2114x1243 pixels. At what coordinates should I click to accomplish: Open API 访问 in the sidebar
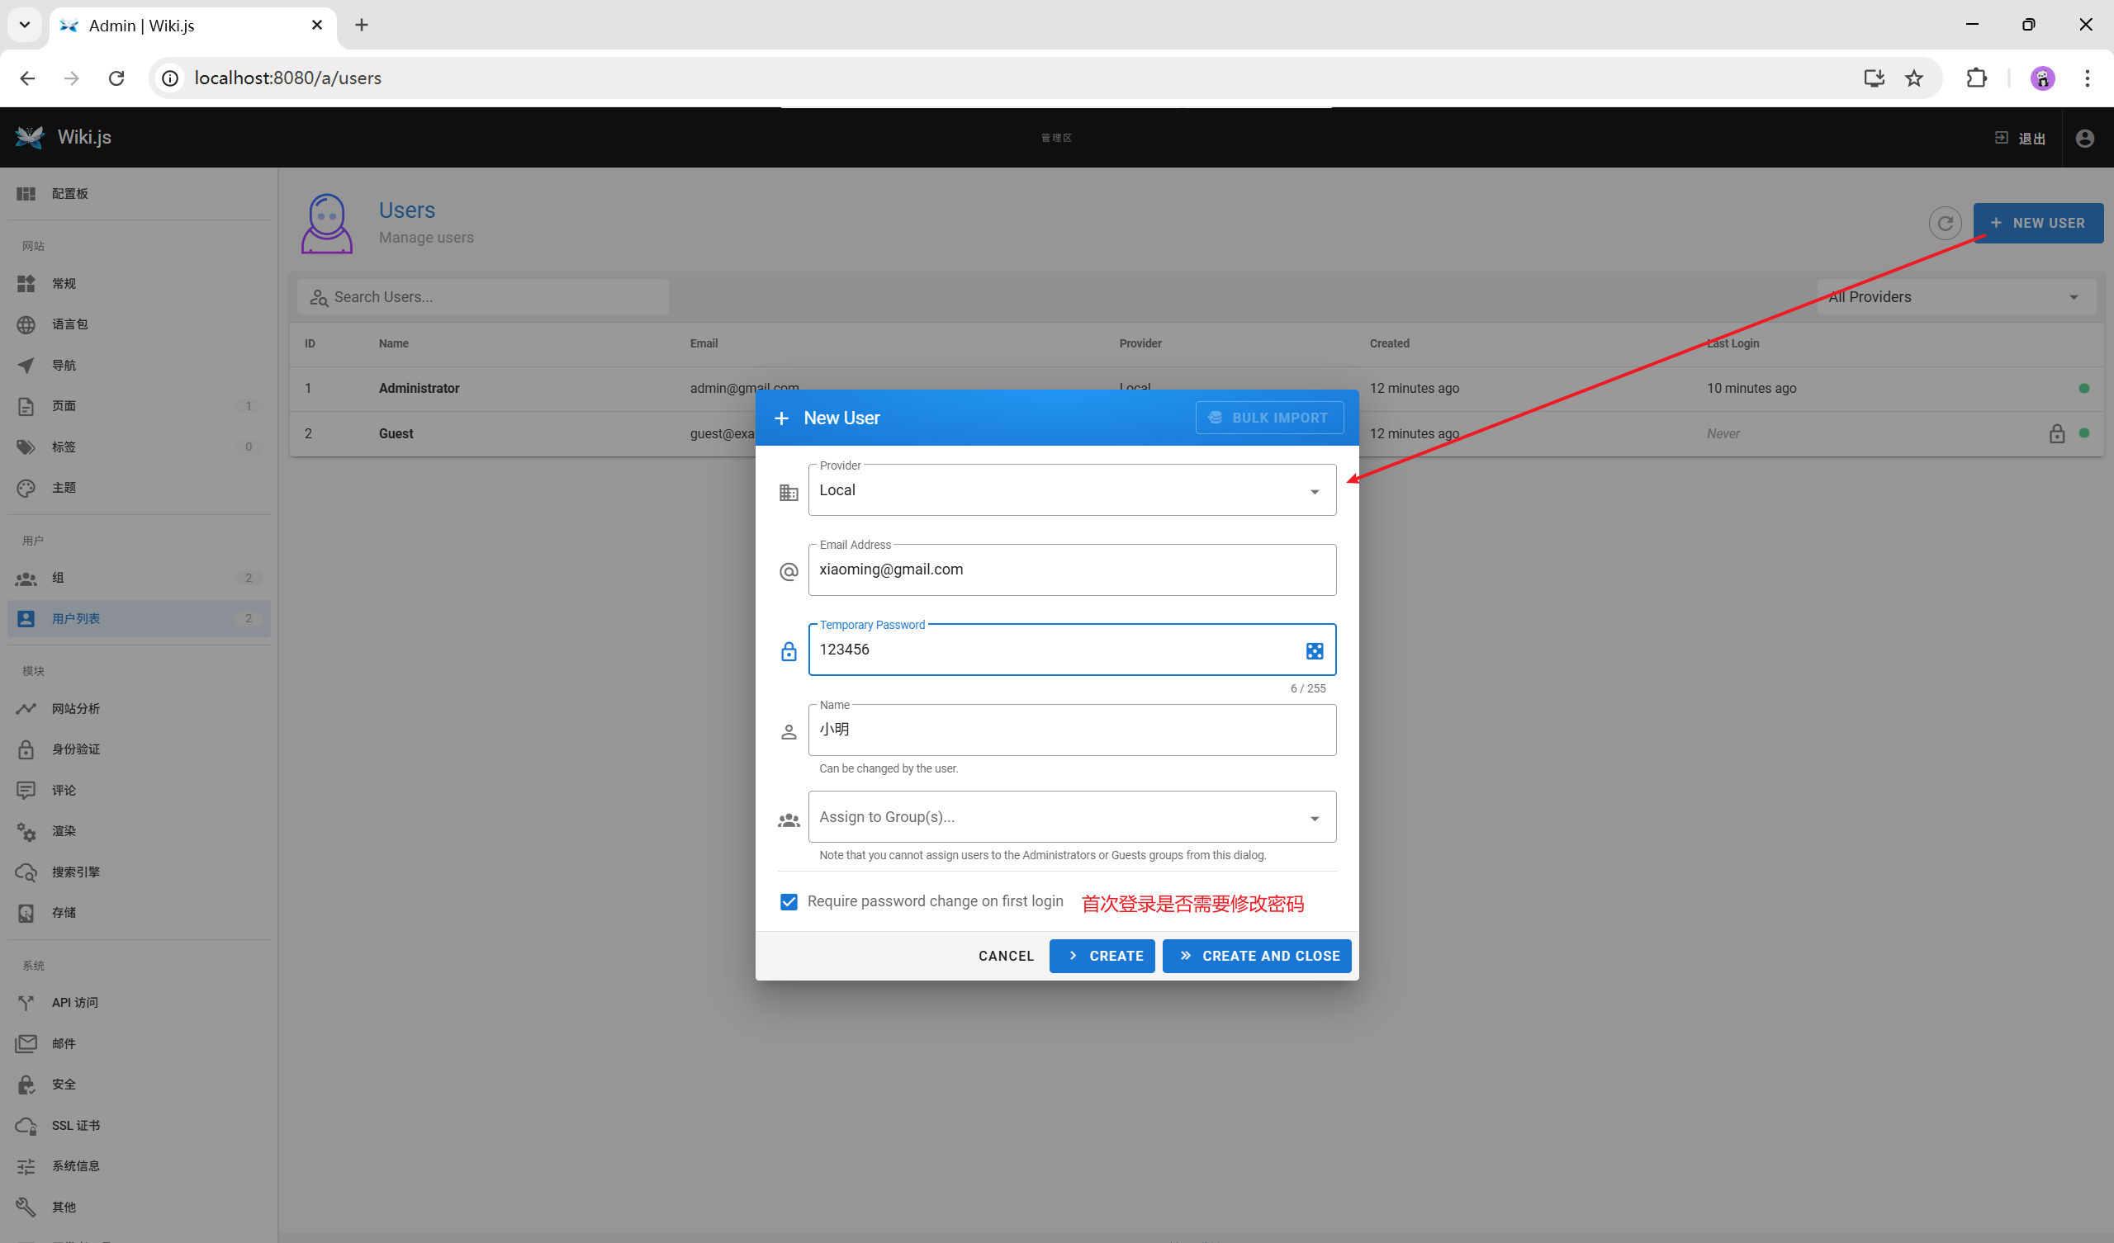pos(73,1002)
